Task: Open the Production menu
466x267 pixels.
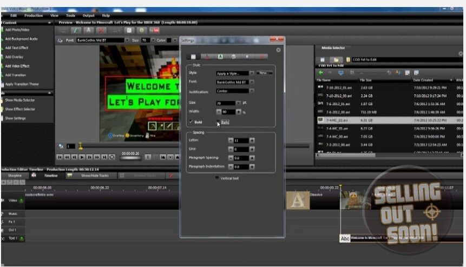Action: pos(34,16)
